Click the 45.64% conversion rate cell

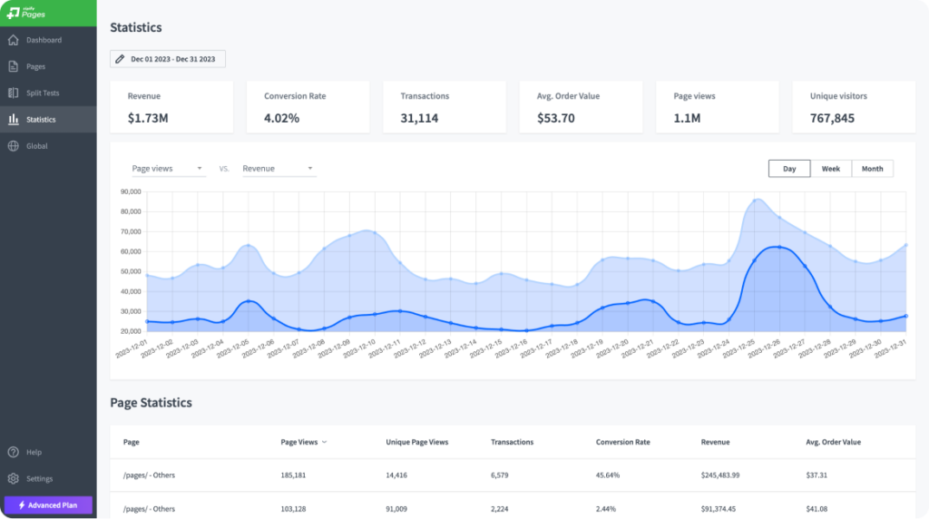[x=608, y=475]
